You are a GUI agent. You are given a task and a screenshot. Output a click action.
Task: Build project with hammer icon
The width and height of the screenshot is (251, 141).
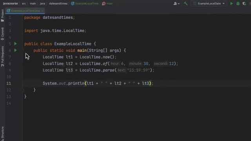[x=186, y=4]
